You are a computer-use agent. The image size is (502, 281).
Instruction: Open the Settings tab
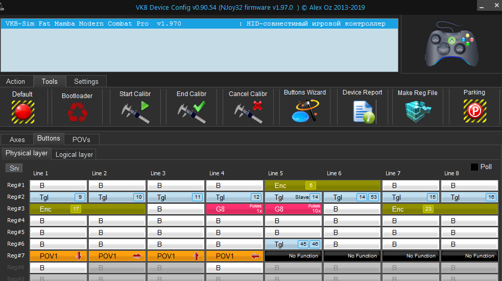(86, 81)
